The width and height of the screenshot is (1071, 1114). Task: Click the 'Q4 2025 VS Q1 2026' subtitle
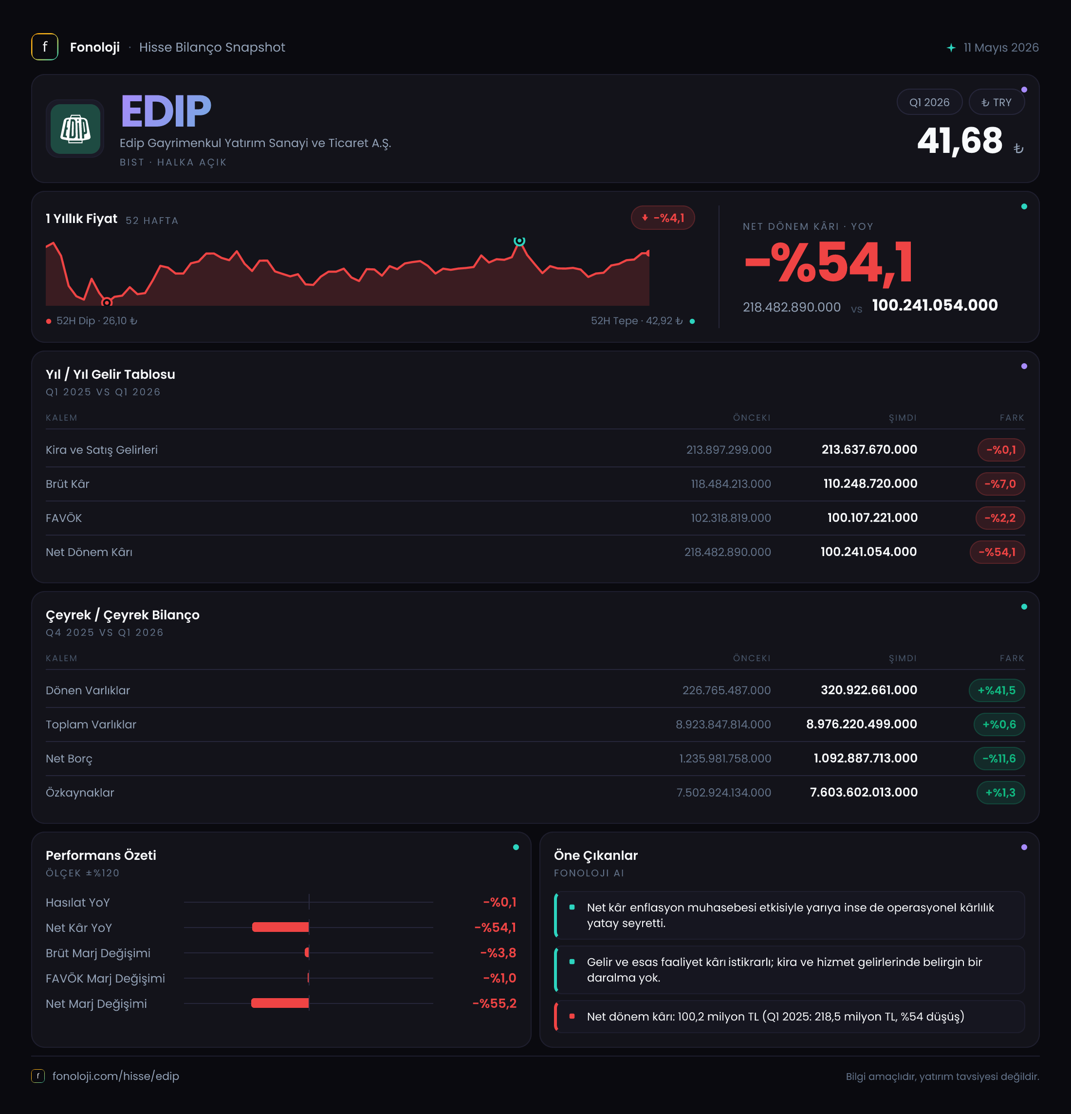coord(105,632)
